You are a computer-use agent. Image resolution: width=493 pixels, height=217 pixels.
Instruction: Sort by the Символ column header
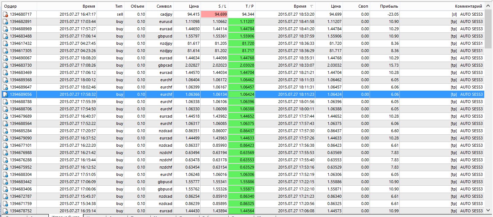[x=160, y=7]
